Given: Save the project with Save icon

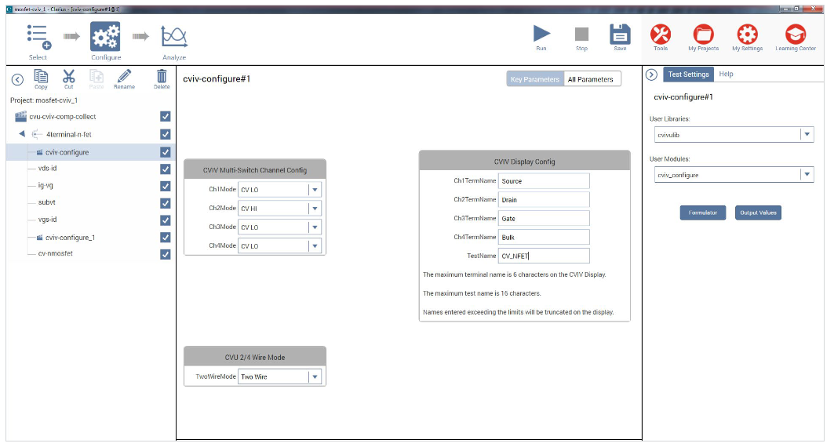Looking at the screenshot, I should tap(620, 34).
